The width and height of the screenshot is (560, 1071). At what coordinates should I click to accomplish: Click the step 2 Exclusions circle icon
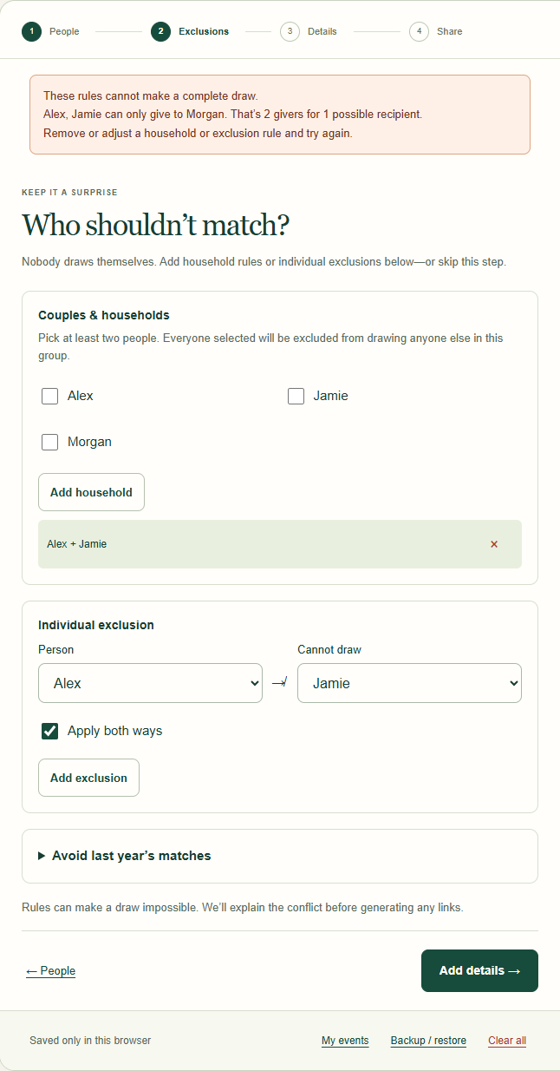pos(160,31)
